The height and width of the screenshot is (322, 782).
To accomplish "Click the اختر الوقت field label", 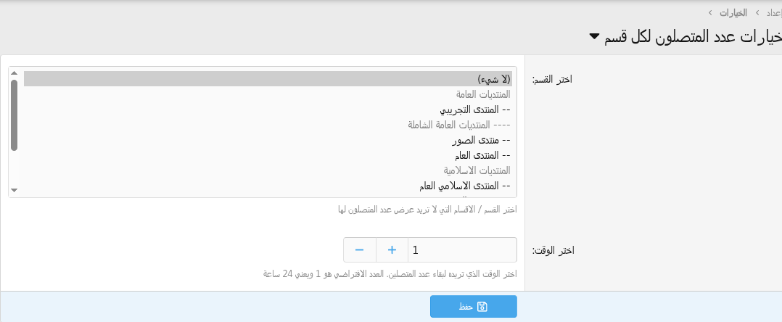I will point(553,250).
